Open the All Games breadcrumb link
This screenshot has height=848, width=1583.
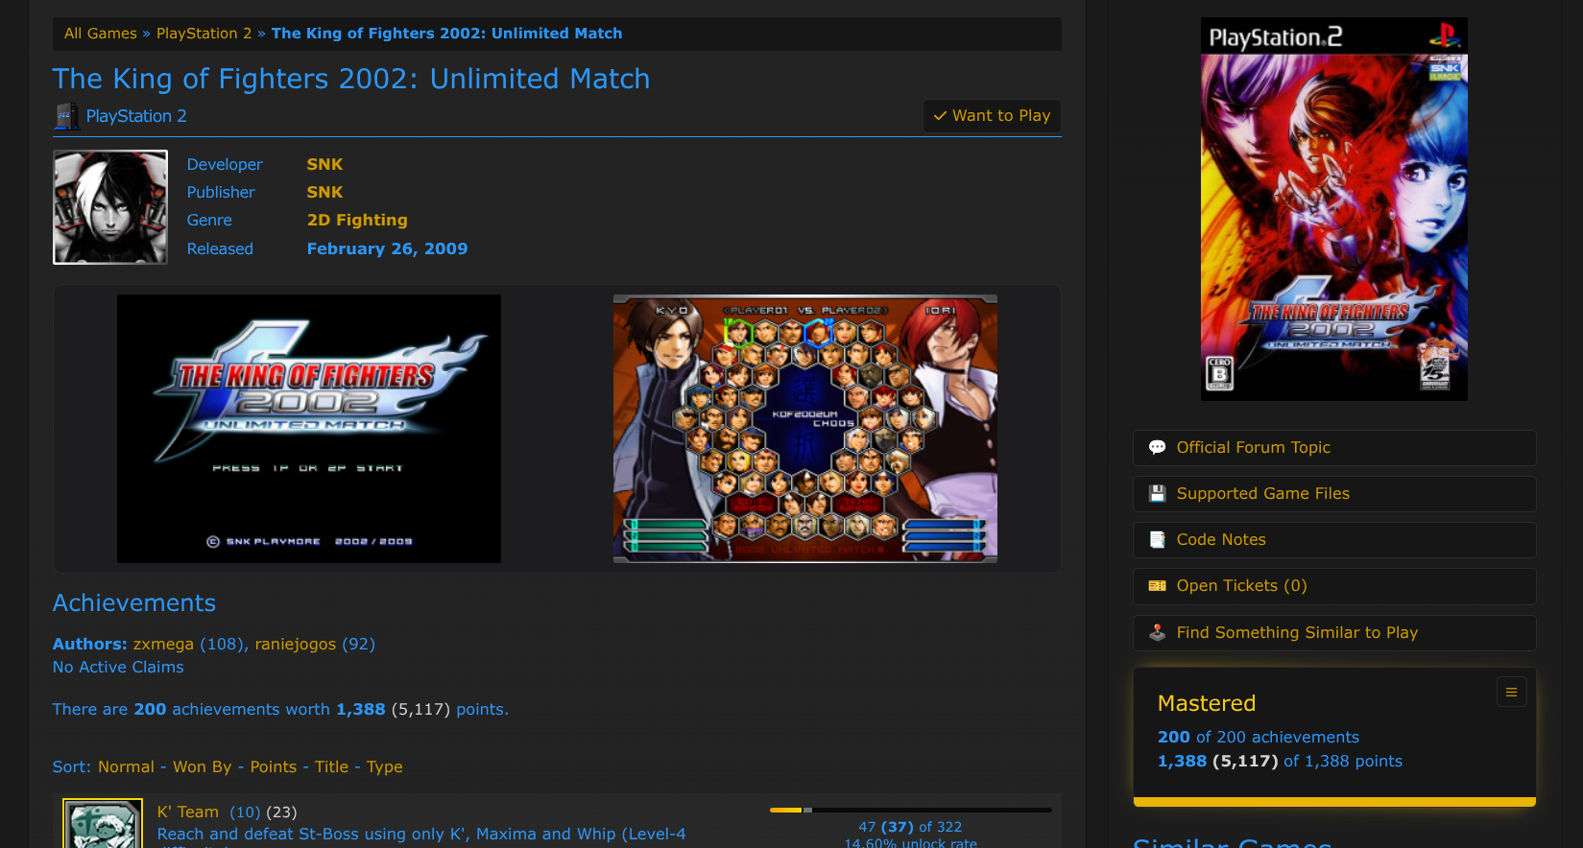tap(101, 34)
